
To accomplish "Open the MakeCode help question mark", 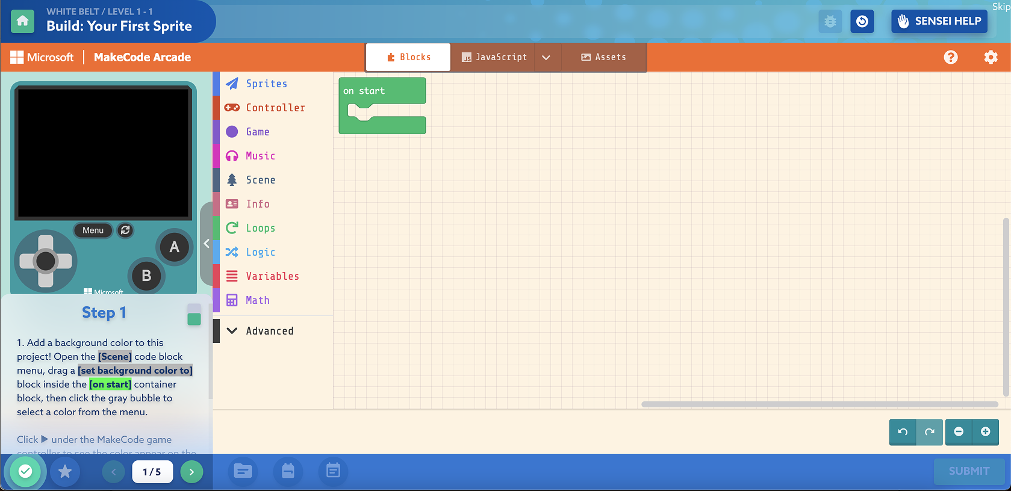I will [951, 57].
